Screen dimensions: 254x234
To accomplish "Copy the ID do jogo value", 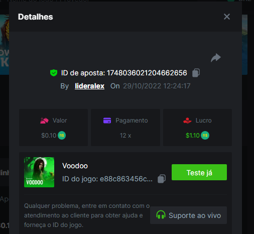I will point(162,179).
